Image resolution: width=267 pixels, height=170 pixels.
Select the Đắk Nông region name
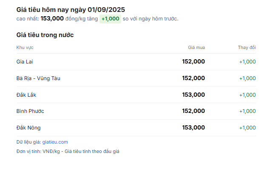pyautogui.click(x=28, y=128)
